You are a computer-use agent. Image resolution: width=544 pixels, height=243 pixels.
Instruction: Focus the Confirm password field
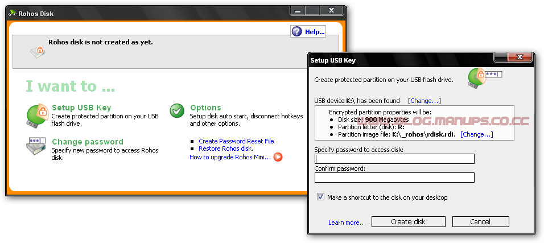(x=394, y=178)
